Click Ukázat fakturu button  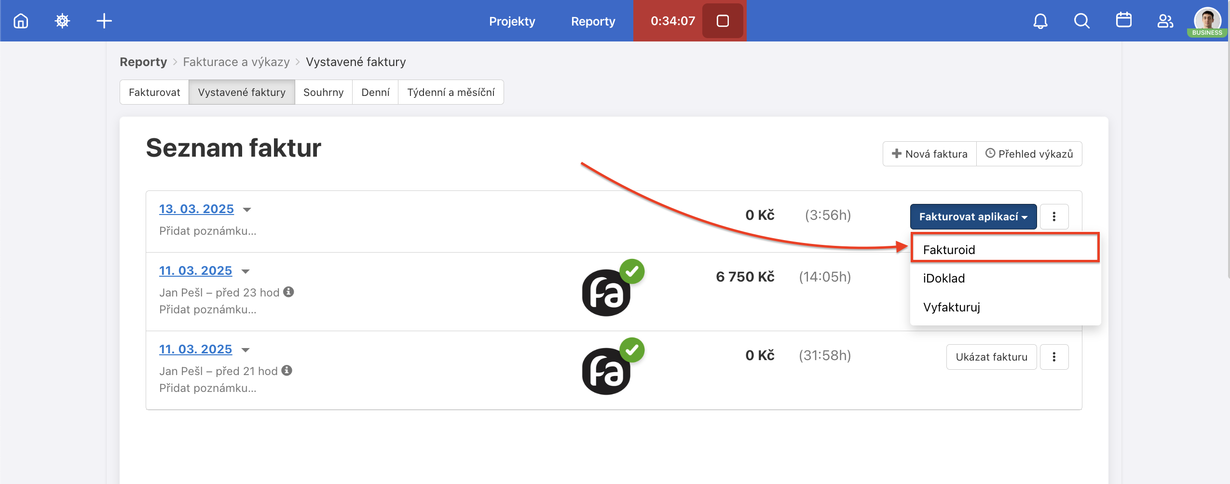(x=991, y=357)
